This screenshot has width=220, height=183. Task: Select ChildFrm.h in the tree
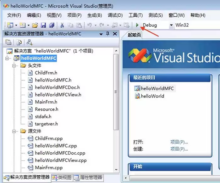[46, 73]
